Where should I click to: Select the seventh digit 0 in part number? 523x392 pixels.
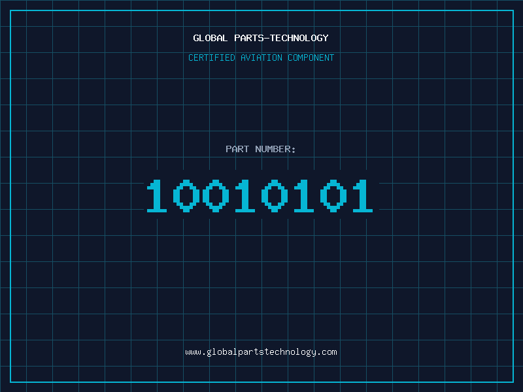coord(333,195)
